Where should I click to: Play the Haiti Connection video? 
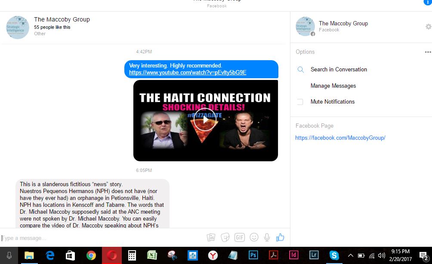point(205,120)
